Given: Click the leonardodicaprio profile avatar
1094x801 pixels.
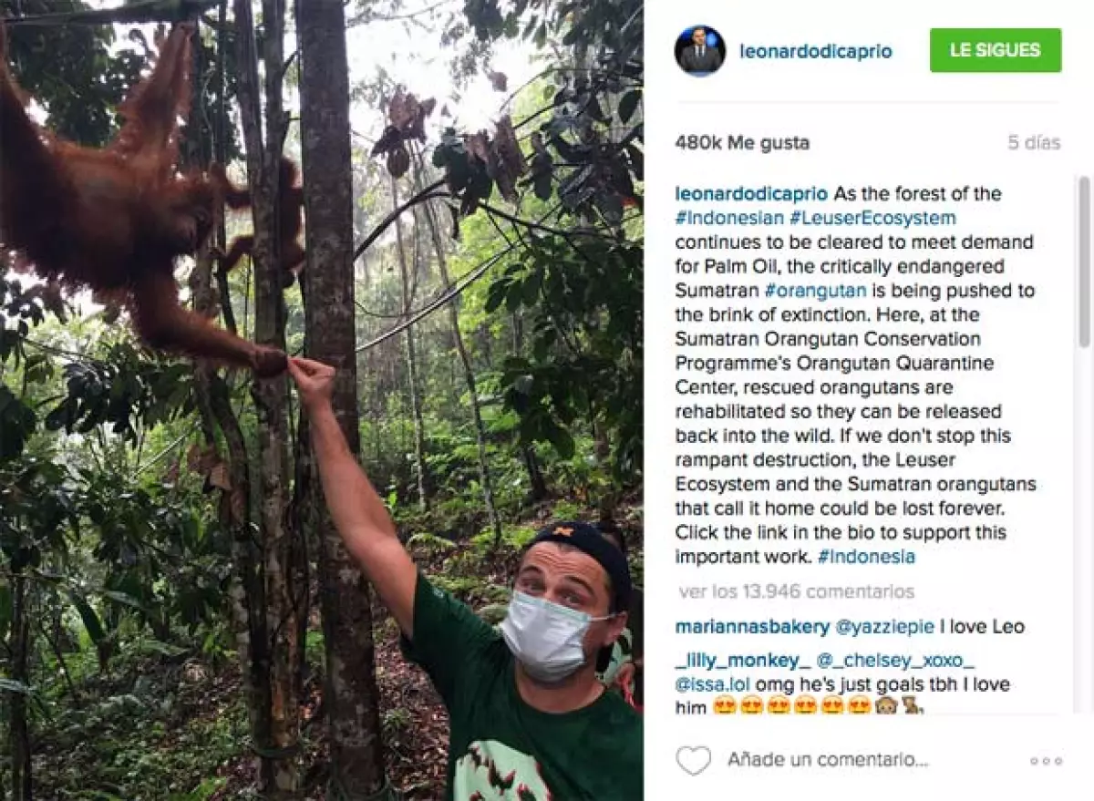Looking at the screenshot, I should click(700, 51).
